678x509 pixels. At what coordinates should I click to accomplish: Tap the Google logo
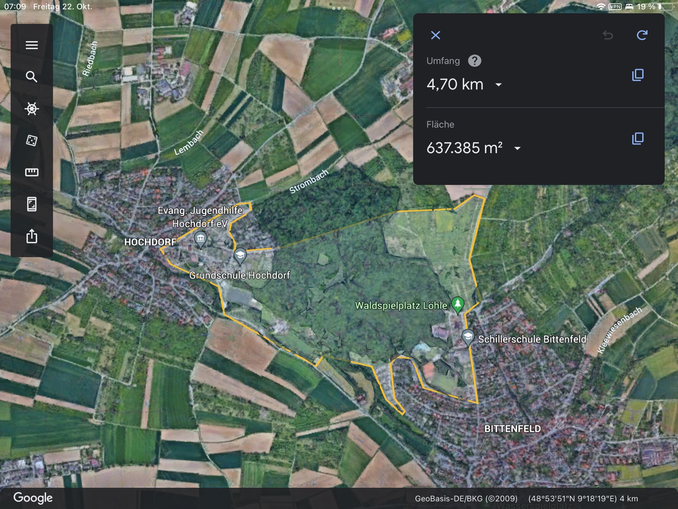33,498
